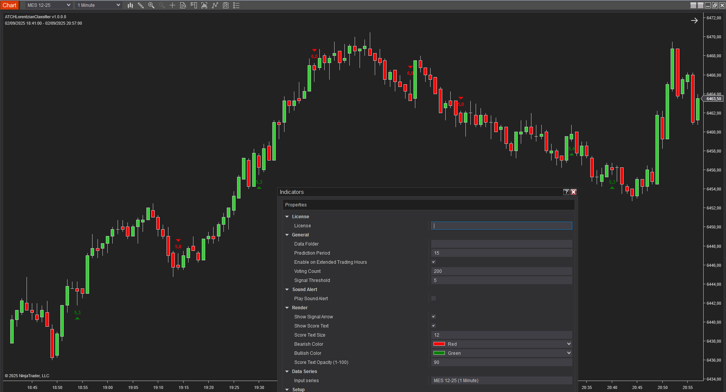Click the Indicators dialog help button

coord(566,192)
